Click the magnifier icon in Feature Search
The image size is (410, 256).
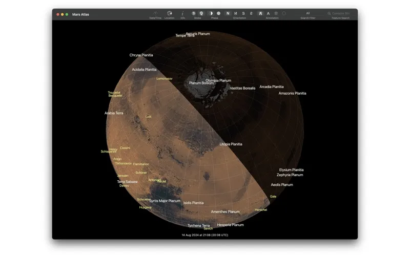pyautogui.click(x=329, y=13)
